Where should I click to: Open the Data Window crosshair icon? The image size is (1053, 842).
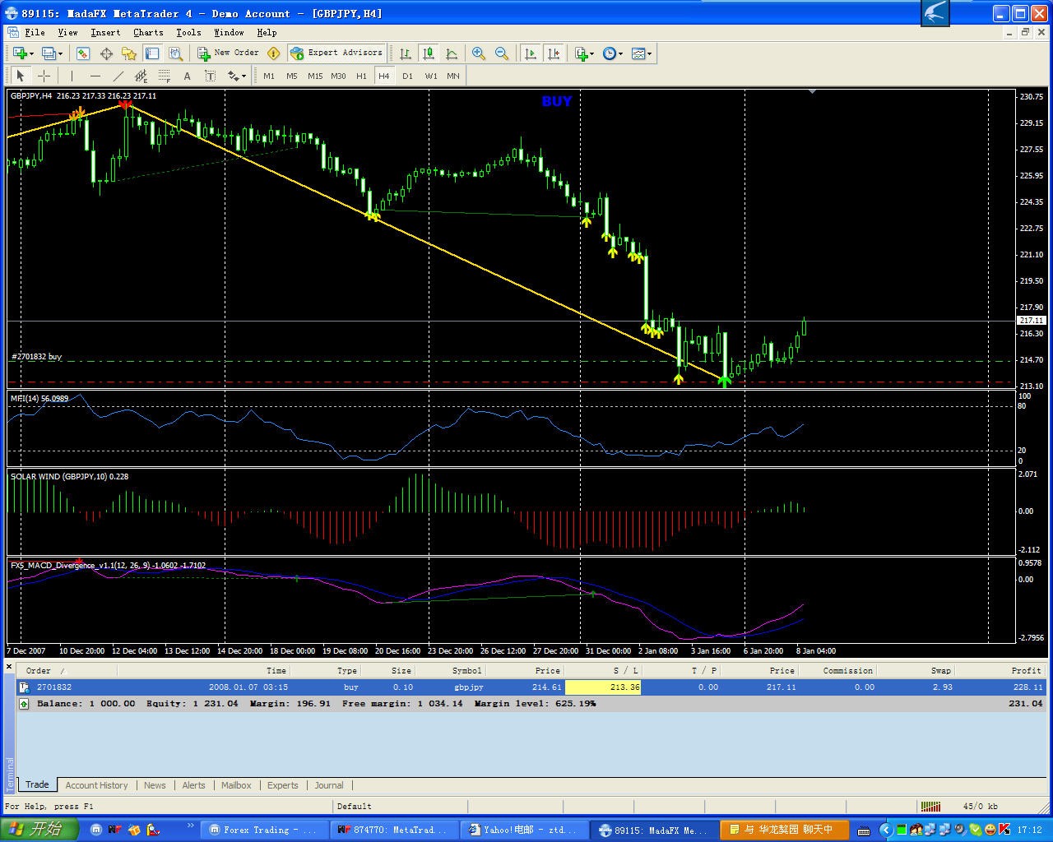pos(106,53)
